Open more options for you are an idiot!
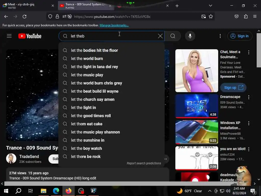Screen dimensions: 261x196 [249, 149]
